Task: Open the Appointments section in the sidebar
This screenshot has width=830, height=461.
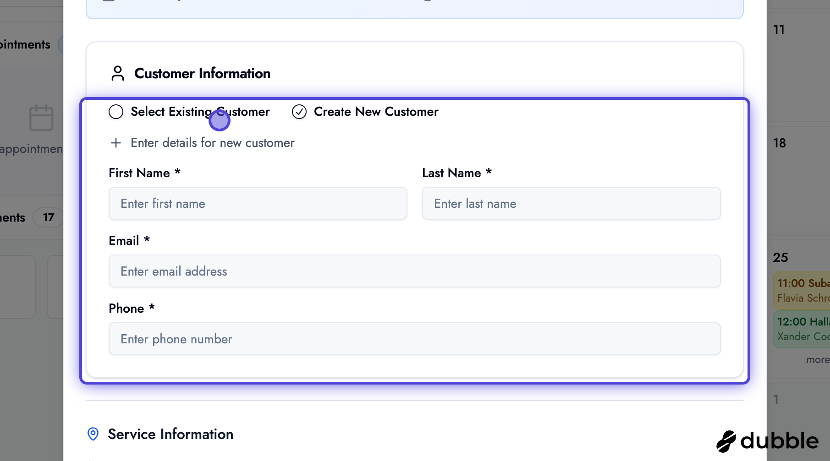Action: tap(25, 44)
